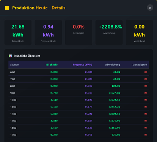Viewport: 157px width, 142px height.
Task: Click the 0% accuracy in 15:00 row
Action: click(146, 135)
